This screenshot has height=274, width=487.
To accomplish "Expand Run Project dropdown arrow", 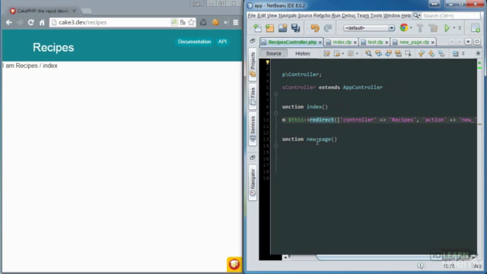I will 454,28.
